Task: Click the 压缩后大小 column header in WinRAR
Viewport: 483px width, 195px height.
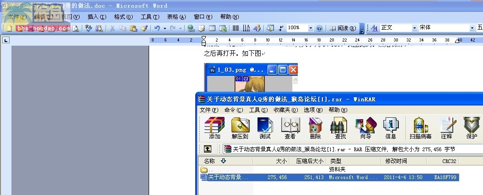Action: tap(308, 161)
